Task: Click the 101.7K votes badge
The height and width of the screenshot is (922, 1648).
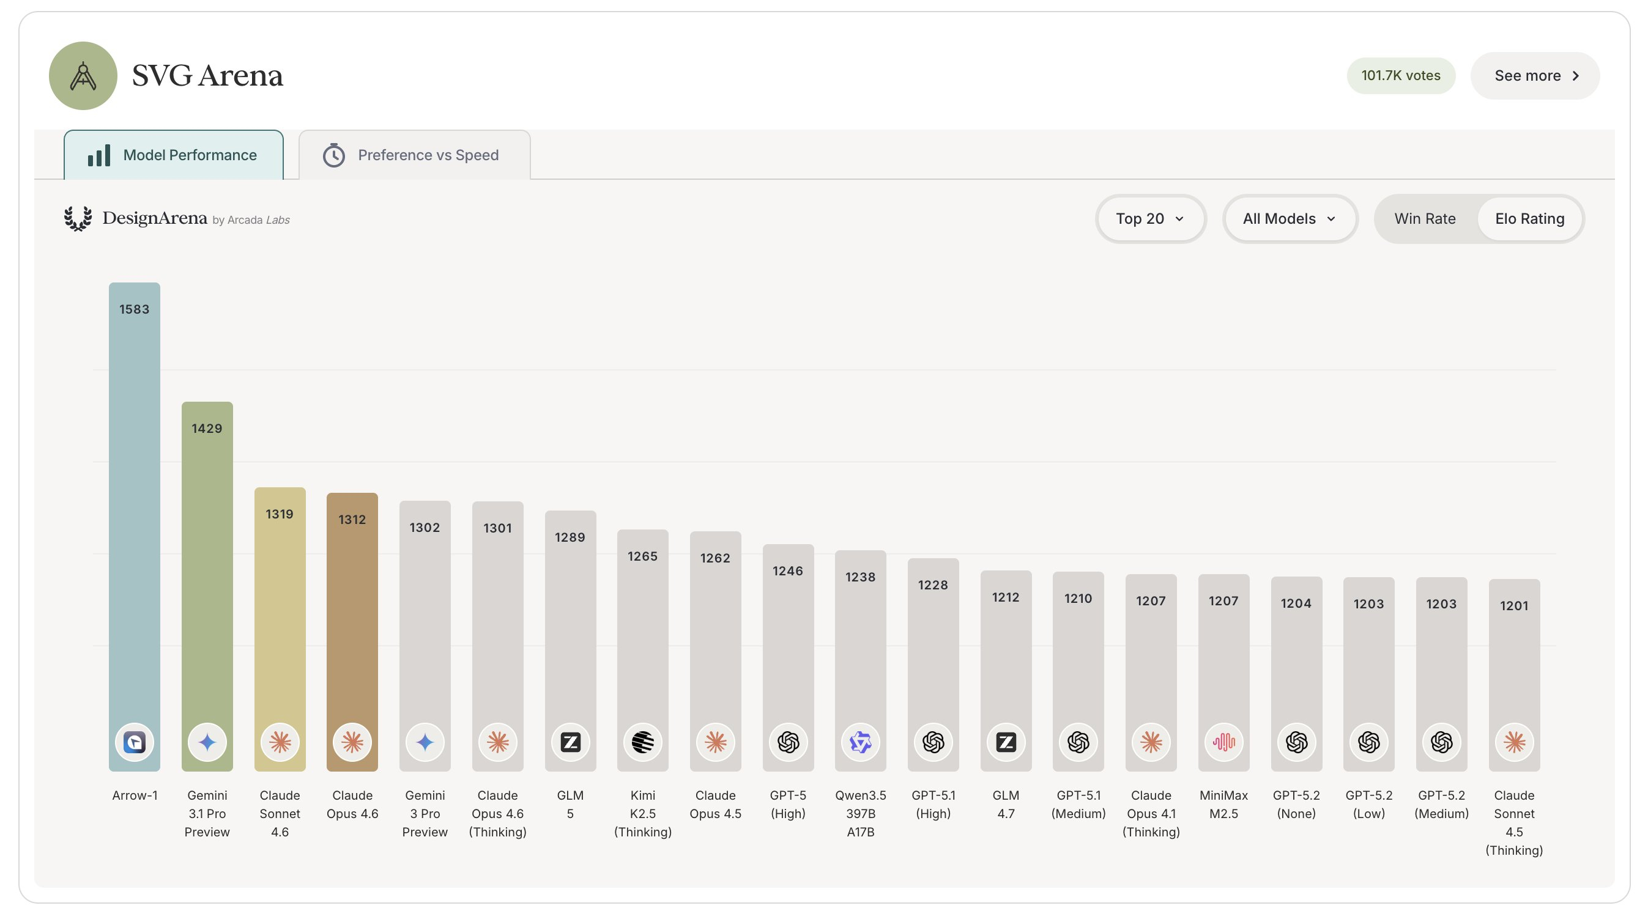Action: click(1400, 76)
